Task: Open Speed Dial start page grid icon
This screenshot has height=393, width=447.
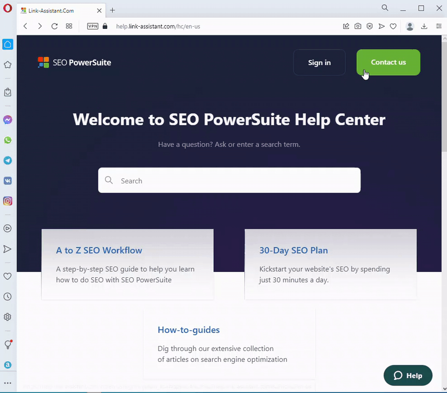Action: 69,26
